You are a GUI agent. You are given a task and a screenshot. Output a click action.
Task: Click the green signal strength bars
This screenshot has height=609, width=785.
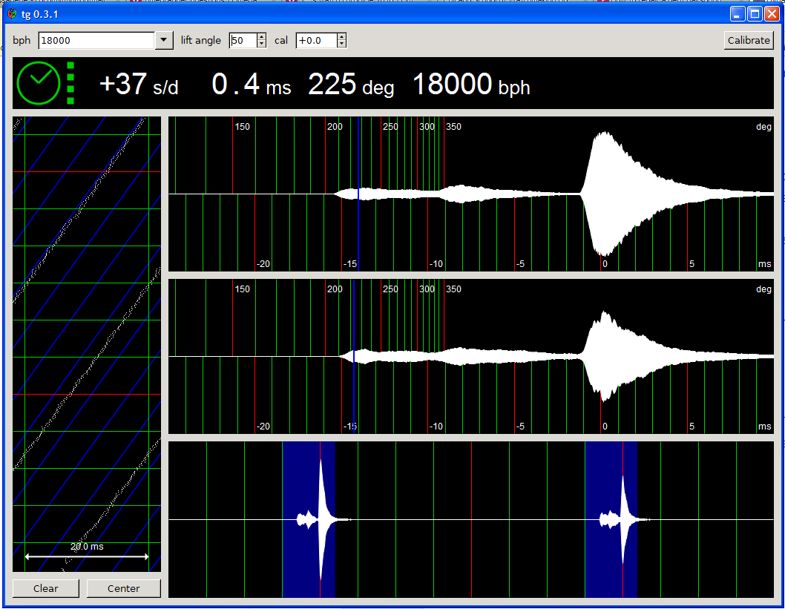coord(70,83)
